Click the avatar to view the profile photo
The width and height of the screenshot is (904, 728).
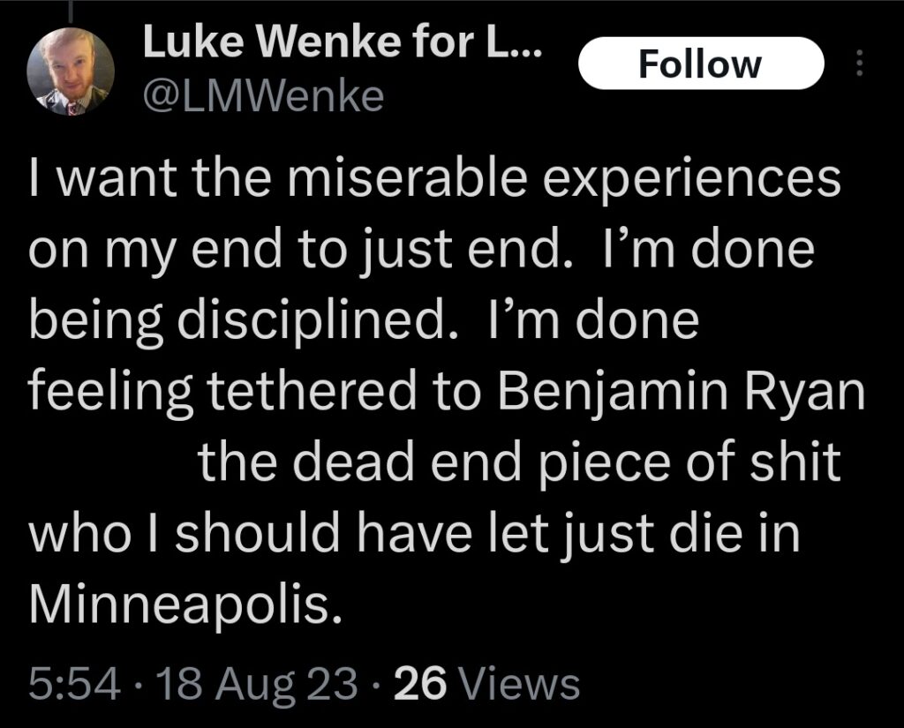[71, 69]
